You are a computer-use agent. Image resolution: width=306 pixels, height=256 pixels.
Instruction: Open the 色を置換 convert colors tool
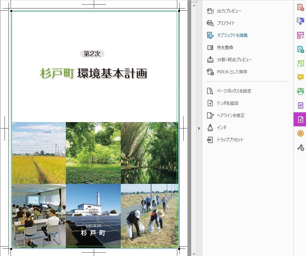[x=220, y=47]
